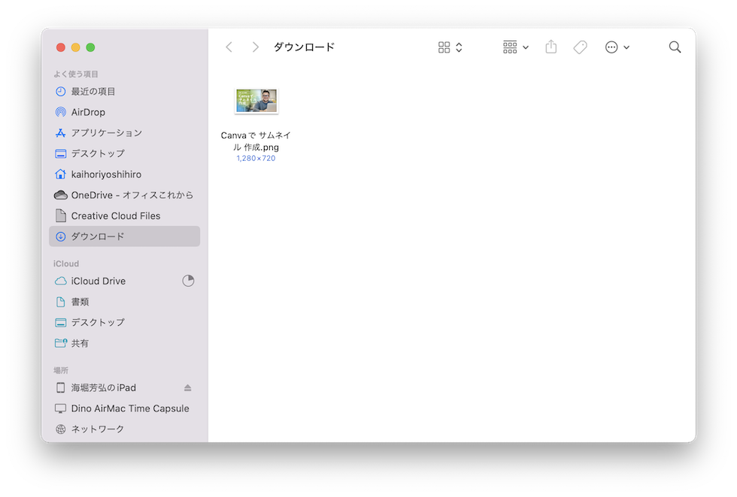Open the More actions dropdown chevron

(x=626, y=47)
